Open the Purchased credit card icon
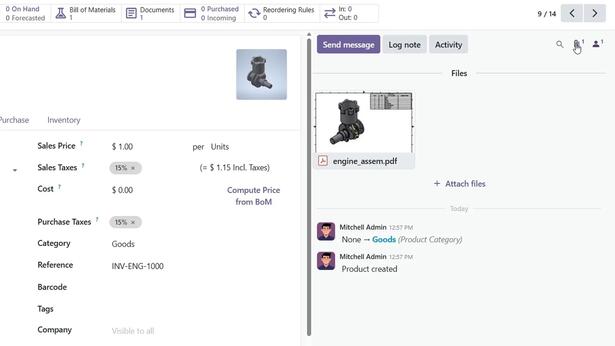This screenshot has width=615, height=346. 190,13
